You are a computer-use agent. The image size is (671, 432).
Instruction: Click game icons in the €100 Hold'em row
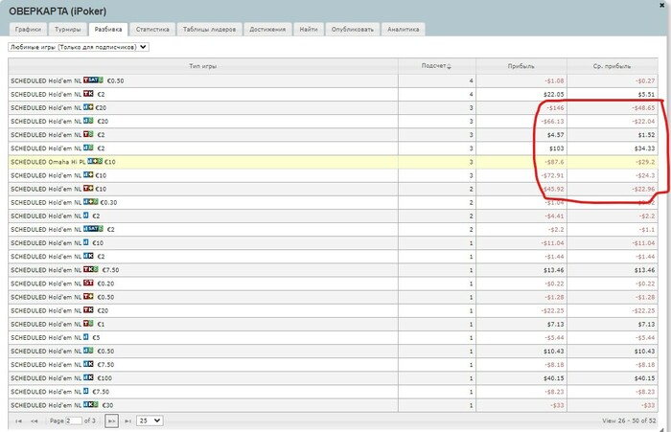click(x=88, y=378)
